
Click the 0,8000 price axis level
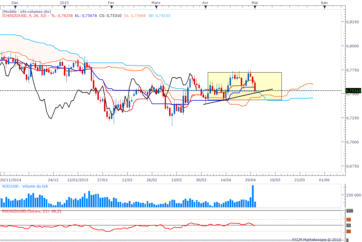coord(353,46)
